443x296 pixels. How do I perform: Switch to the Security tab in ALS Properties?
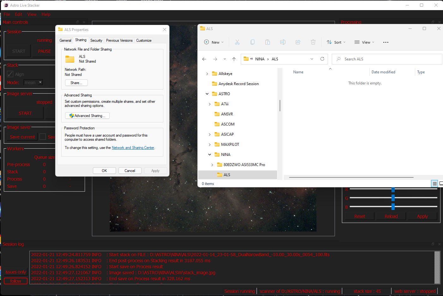tap(96, 40)
